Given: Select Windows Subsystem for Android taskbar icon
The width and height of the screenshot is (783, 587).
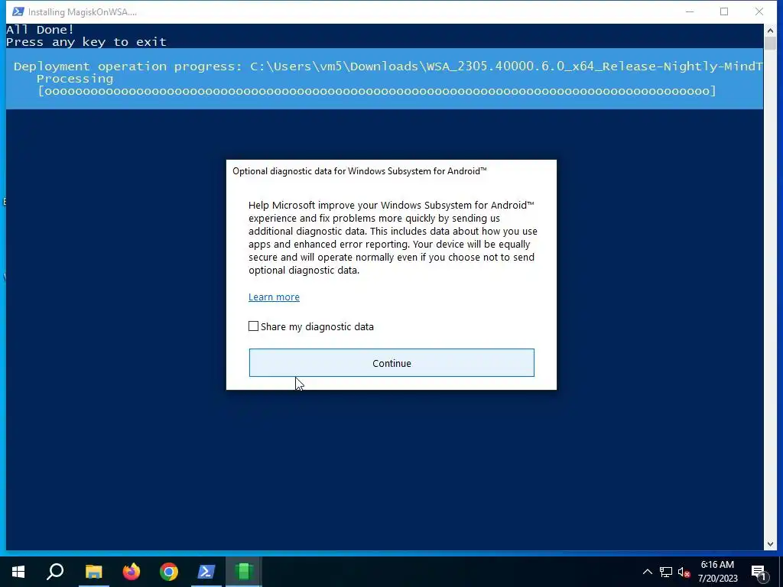Looking at the screenshot, I should (244, 572).
